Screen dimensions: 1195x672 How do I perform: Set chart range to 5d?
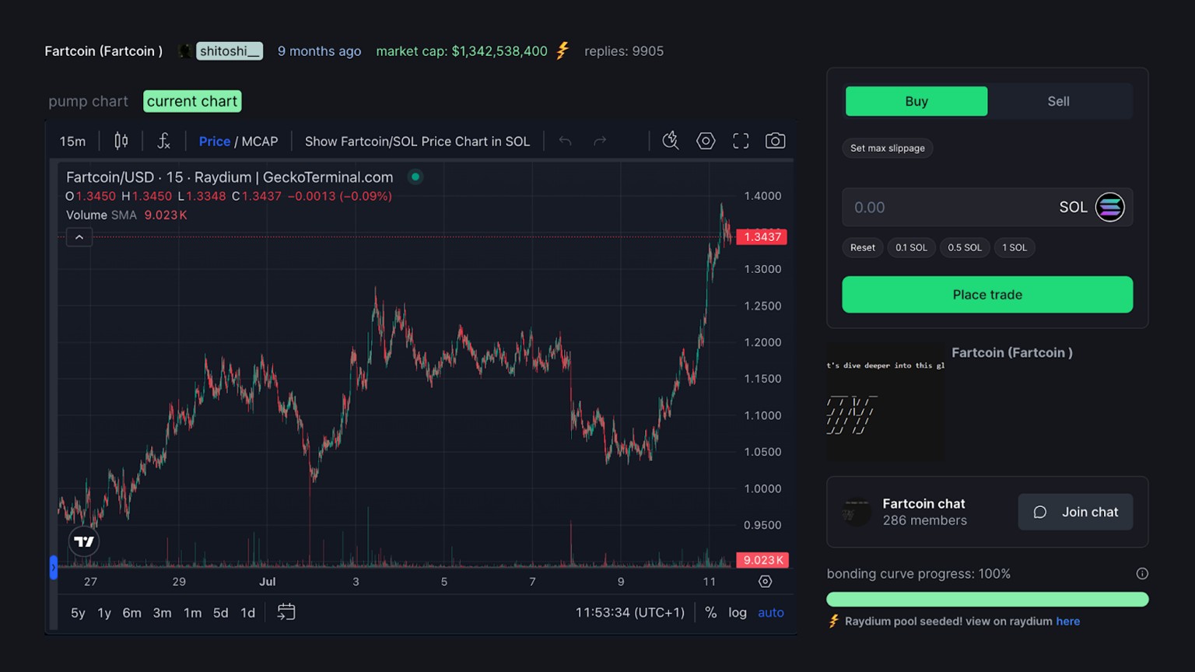coord(221,613)
